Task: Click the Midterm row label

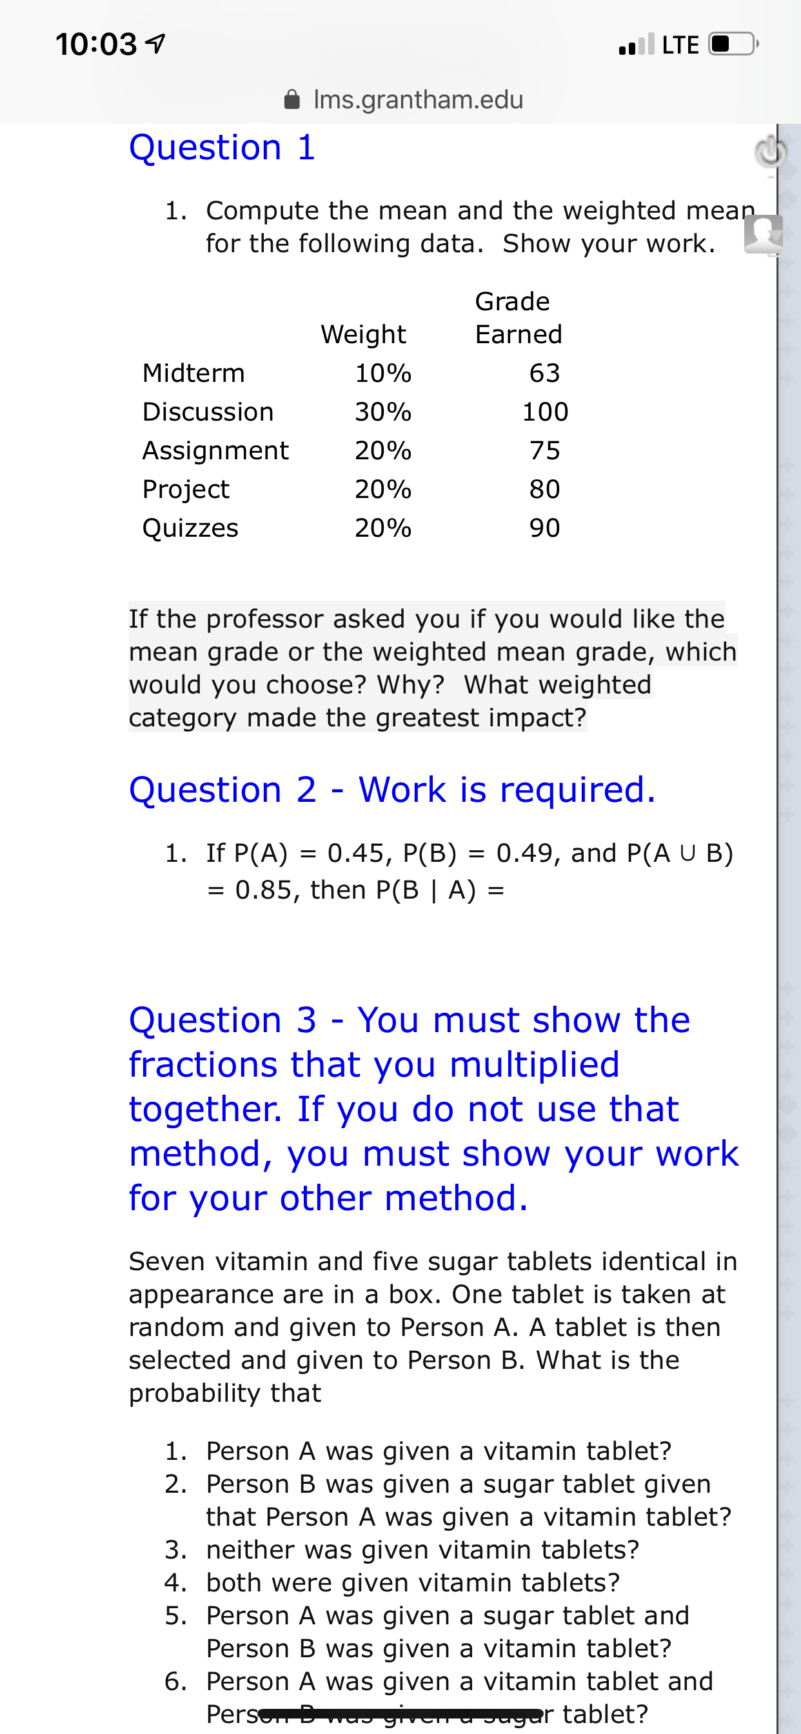Action: pos(194,373)
